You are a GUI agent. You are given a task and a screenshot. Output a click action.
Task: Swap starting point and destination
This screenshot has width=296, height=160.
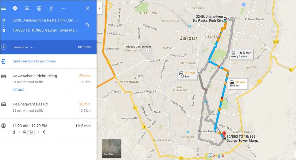click(x=88, y=25)
